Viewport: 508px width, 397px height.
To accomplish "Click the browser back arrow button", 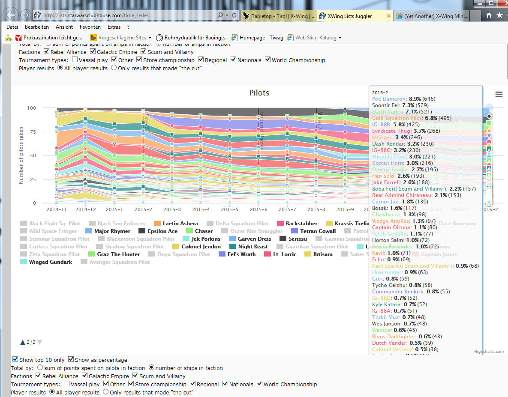I will [12, 15].
